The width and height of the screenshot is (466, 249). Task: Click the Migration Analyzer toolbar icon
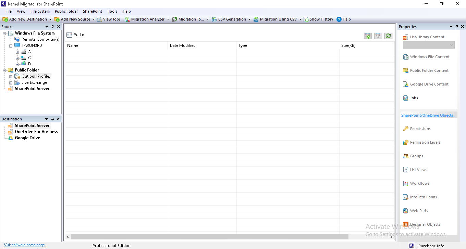click(x=127, y=19)
